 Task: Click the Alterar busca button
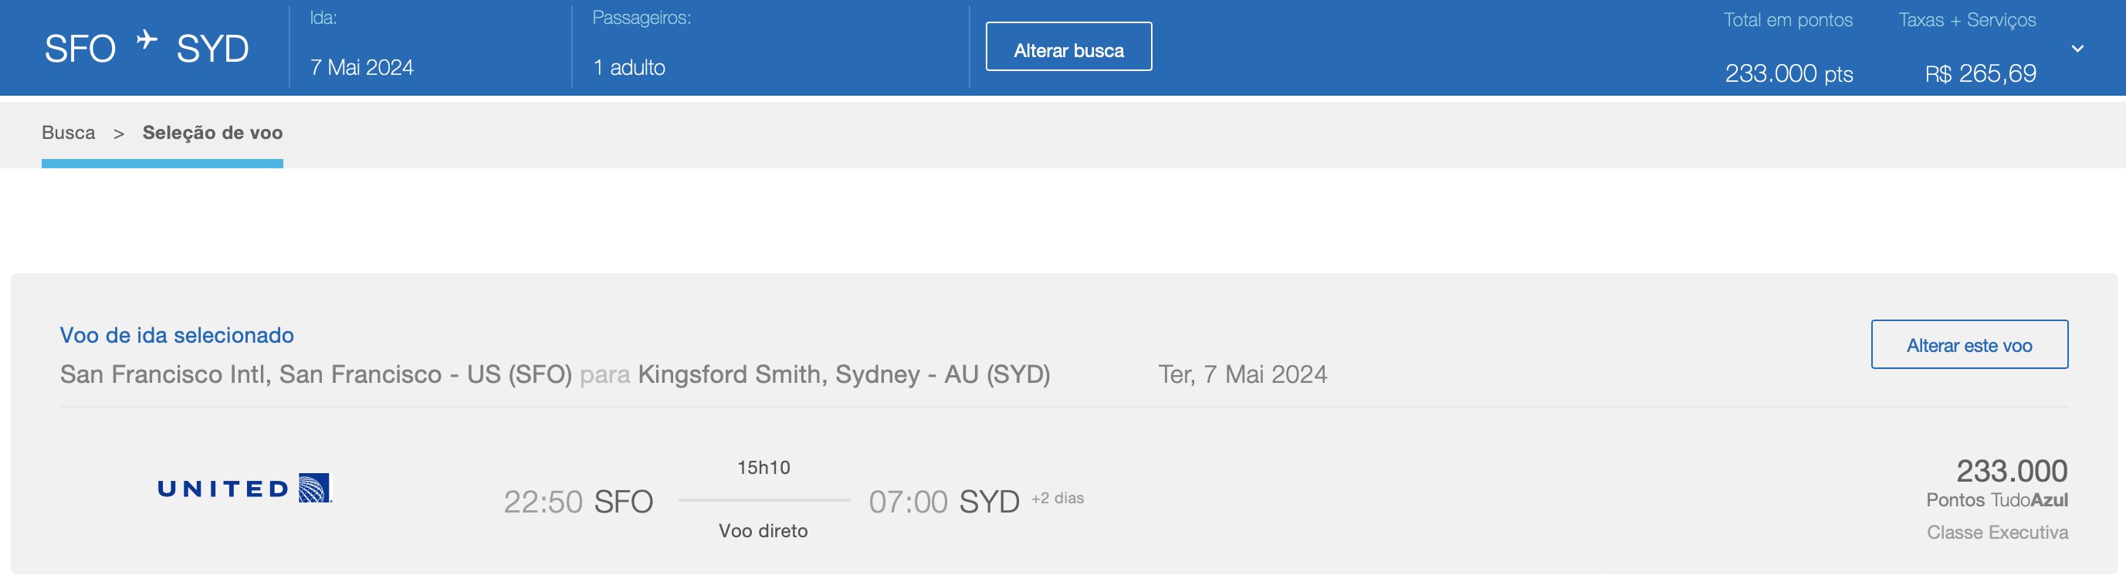pyautogui.click(x=1068, y=46)
